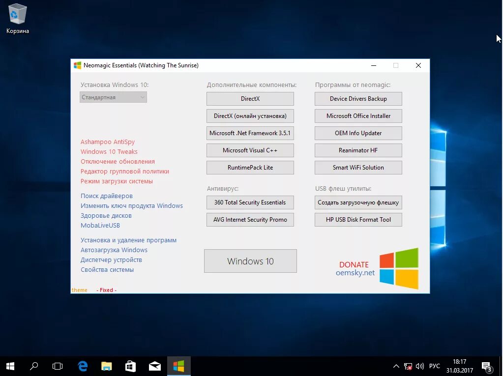Close the Neomagic Essentials window
Image resolution: width=503 pixels, height=376 pixels.
(x=418, y=65)
